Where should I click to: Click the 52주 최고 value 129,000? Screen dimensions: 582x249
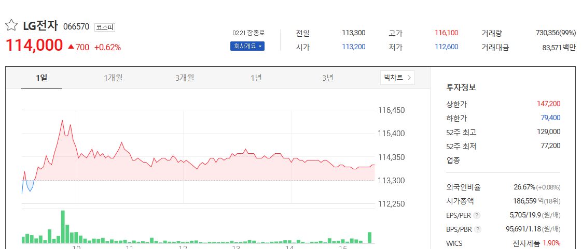(x=549, y=131)
